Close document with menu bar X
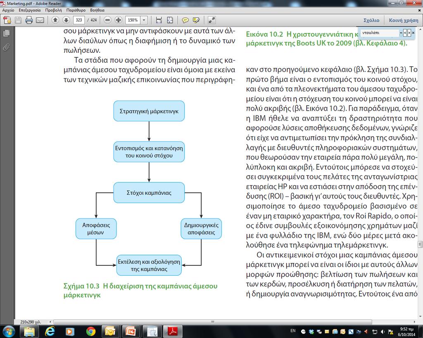423x338 pixels. [419, 10]
